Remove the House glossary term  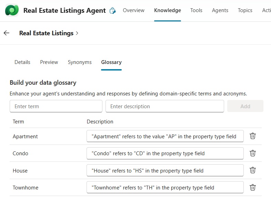coord(253,170)
